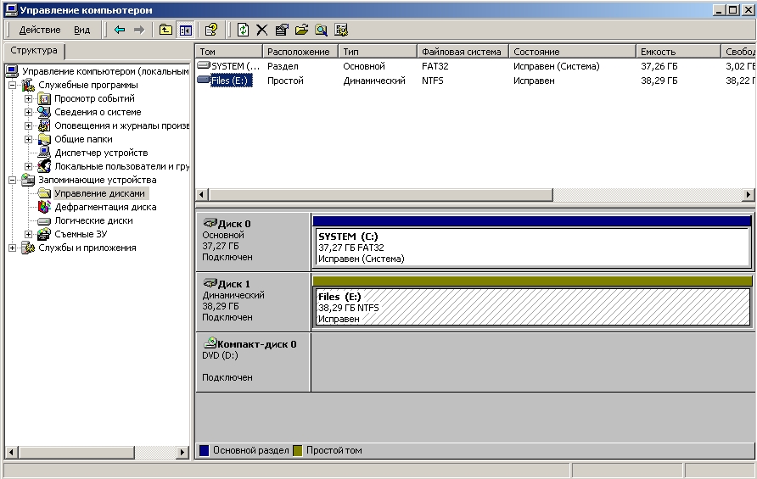Click the Help icon with question mark
This screenshot has height=479, width=757.
(211, 30)
